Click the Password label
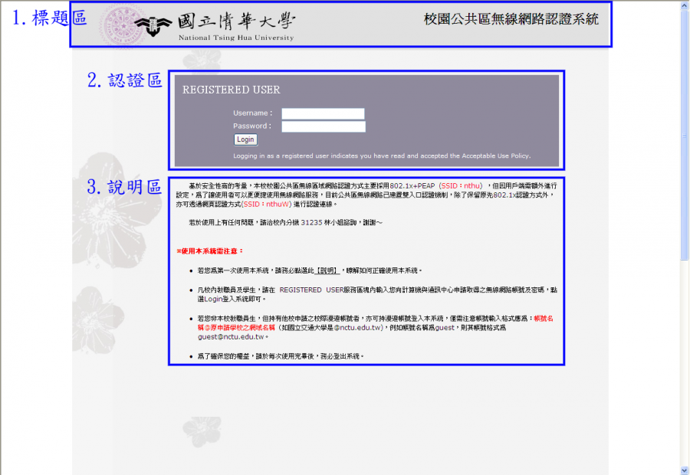This screenshot has width=690, height=475. click(251, 126)
